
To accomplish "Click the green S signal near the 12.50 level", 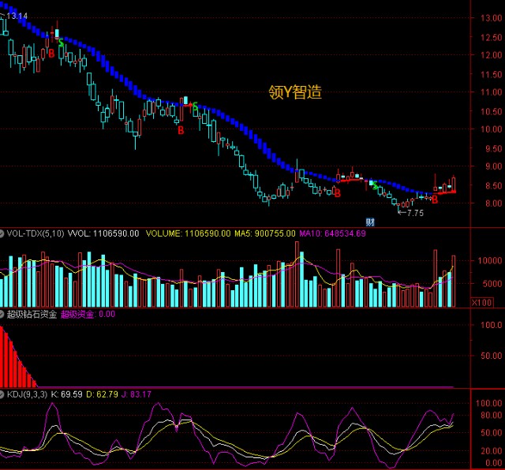I will click(61, 43).
